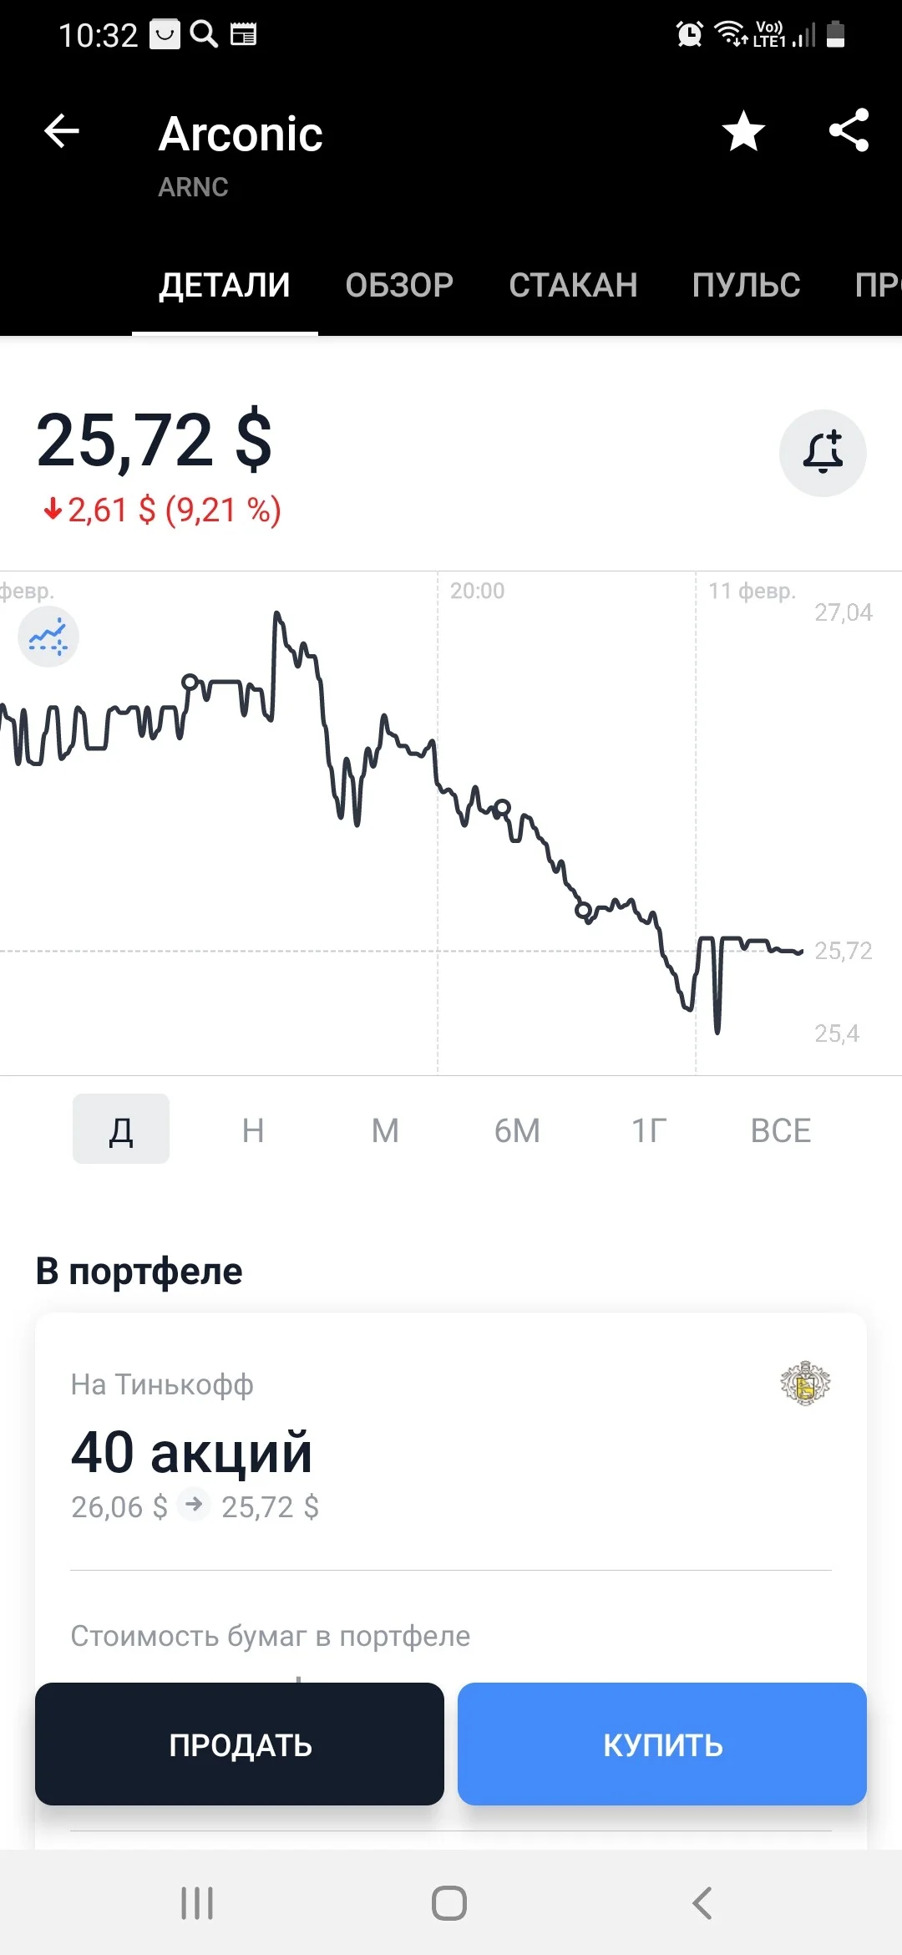Viewport: 902px width, 1955px height.
Task: Open chart type indicator icon
Action: pos(48,637)
